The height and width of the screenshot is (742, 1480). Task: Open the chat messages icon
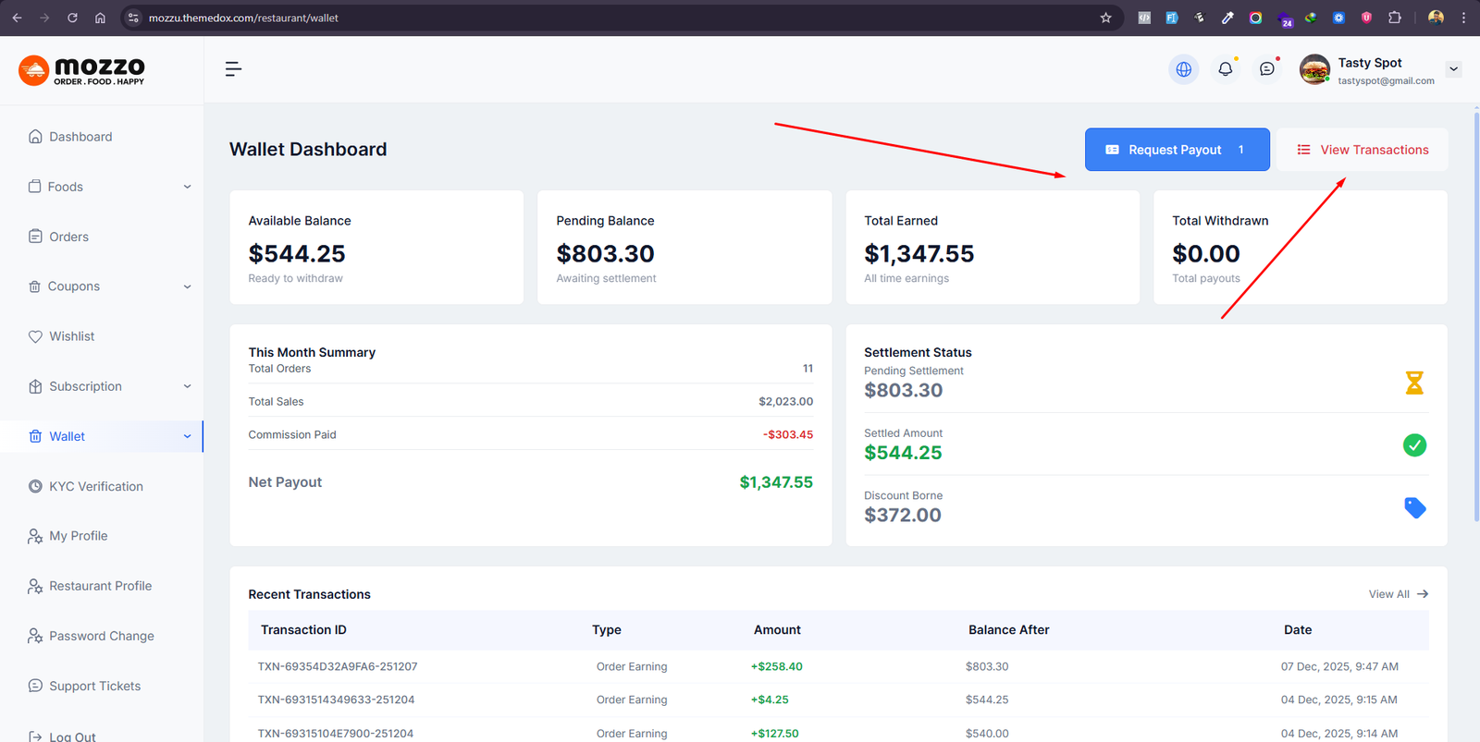(x=1266, y=69)
